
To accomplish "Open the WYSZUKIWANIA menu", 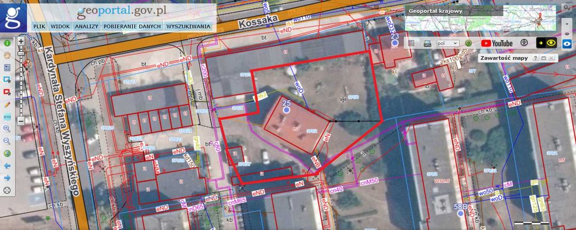I will 188,27.
